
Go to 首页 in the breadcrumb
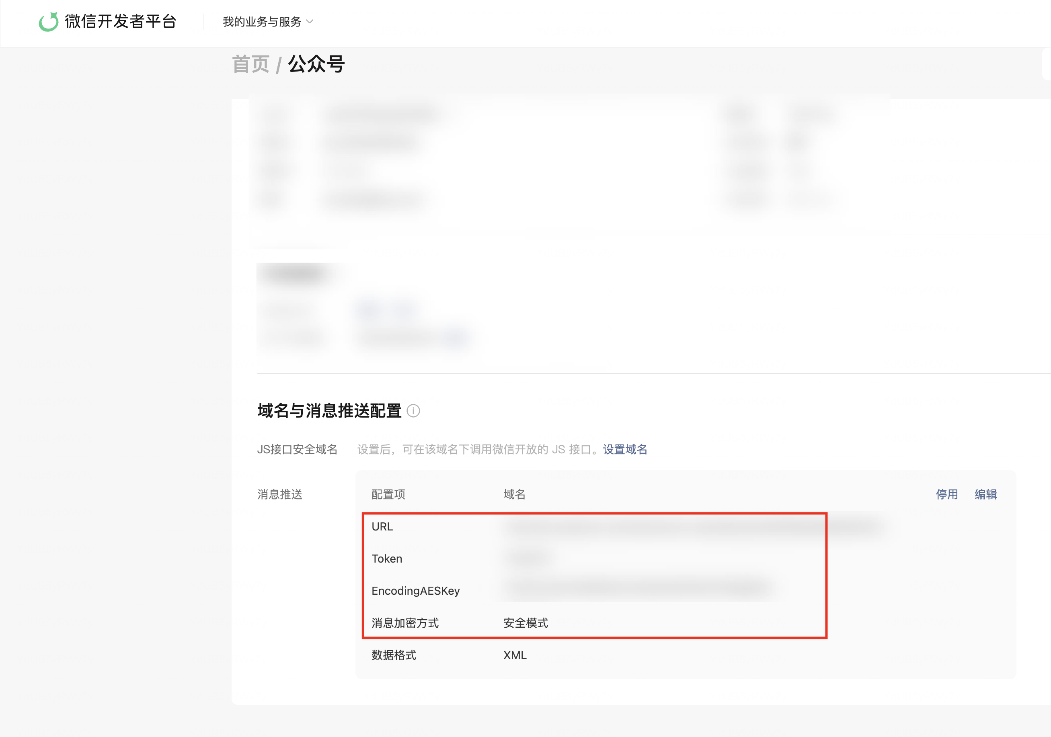(250, 64)
